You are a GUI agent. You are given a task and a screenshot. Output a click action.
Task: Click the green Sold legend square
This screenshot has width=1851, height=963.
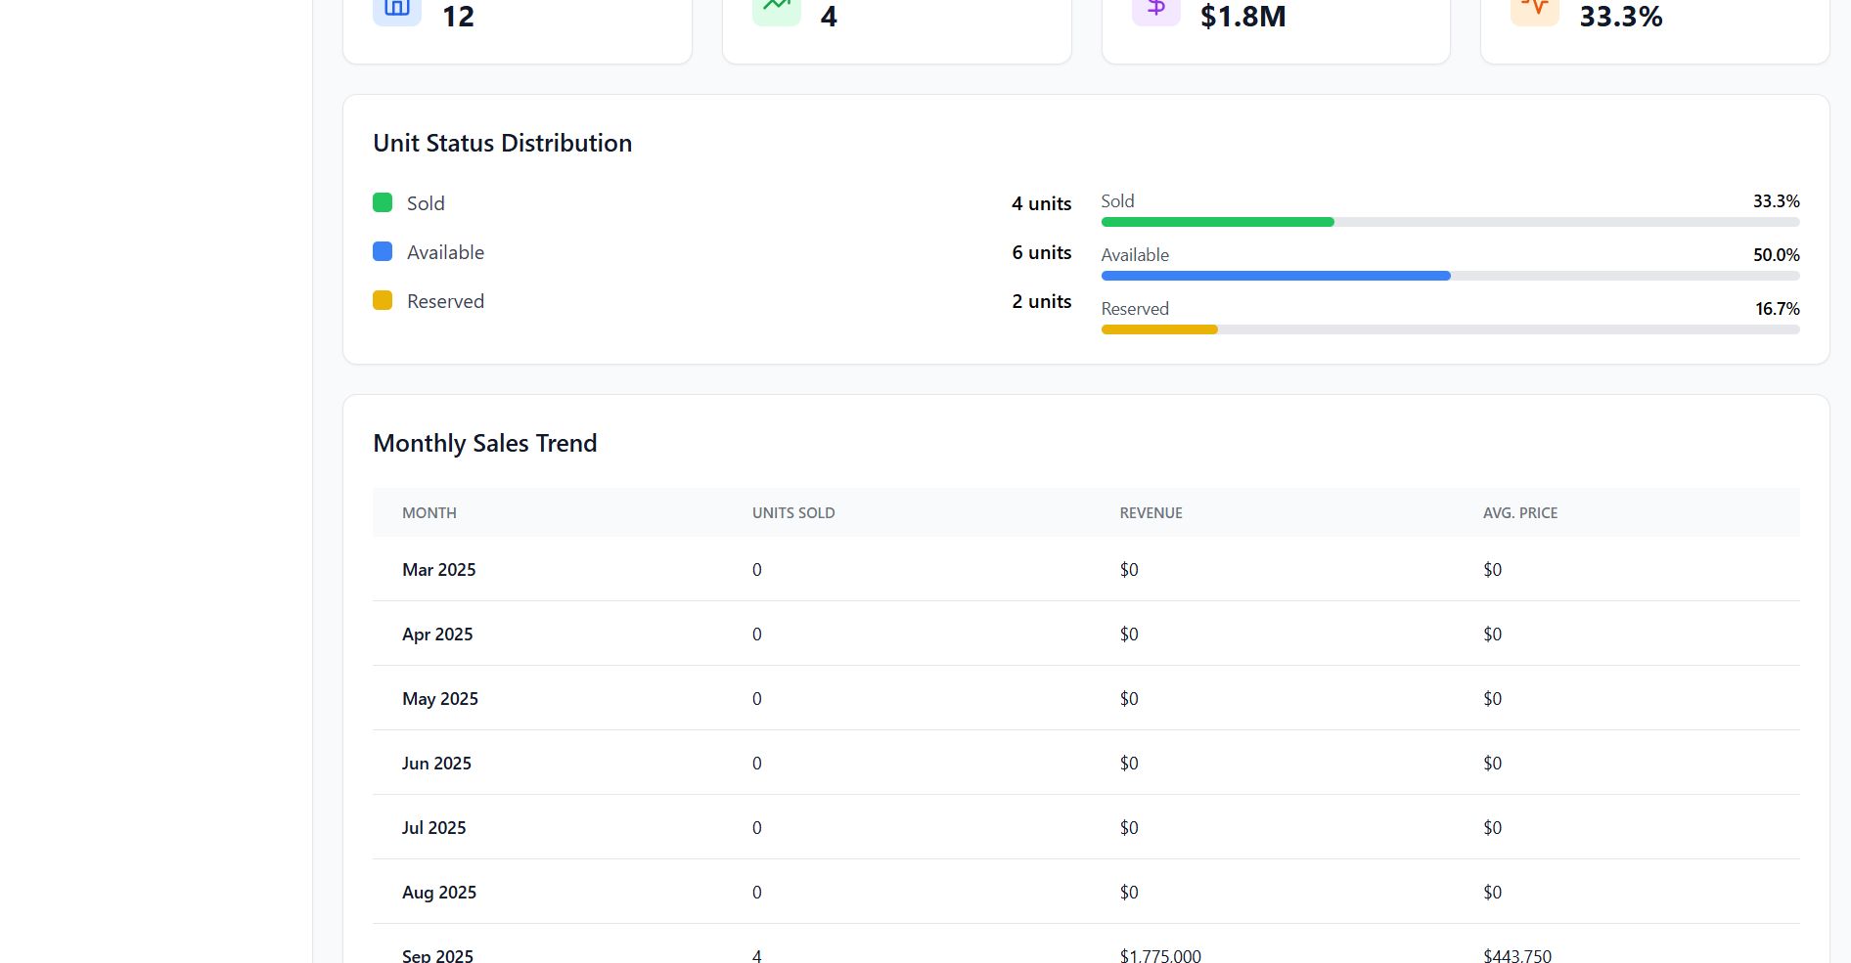[383, 202]
